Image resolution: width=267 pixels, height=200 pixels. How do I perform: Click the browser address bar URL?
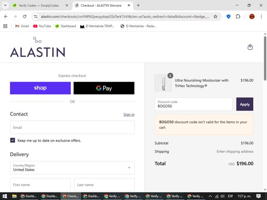point(125,17)
